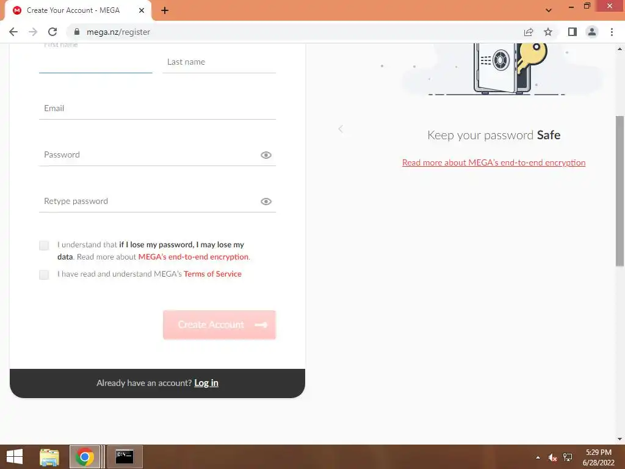
Task: Reload the MEGA register page
Action: [x=52, y=32]
